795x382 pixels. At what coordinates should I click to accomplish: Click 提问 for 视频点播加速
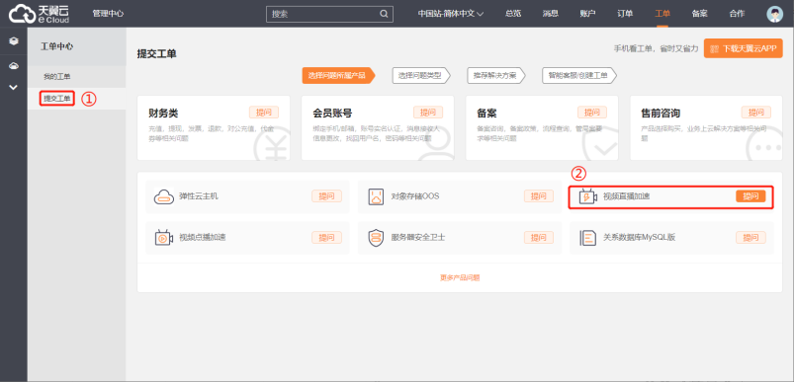click(326, 237)
